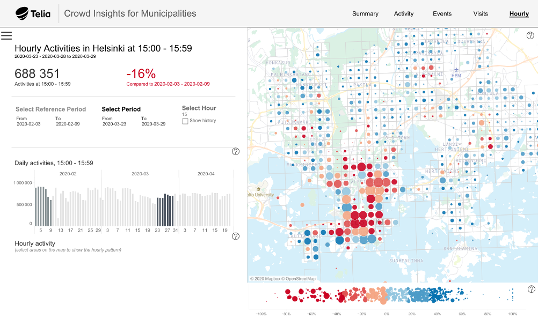The image size is (538, 318).
Task: Open selected period From date 2020-03-23
Action: pyautogui.click(x=115, y=124)
